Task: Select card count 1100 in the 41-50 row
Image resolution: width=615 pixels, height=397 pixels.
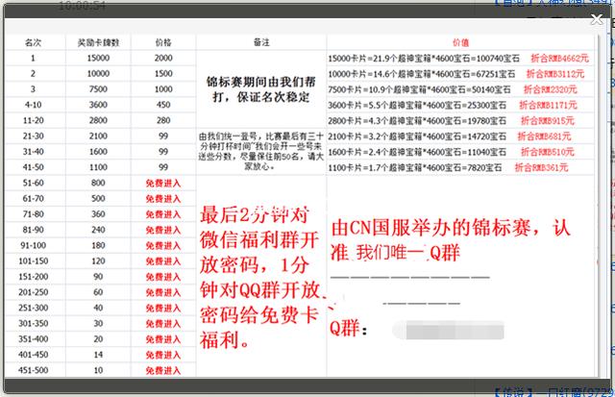Action: click(x=98, y=167)
